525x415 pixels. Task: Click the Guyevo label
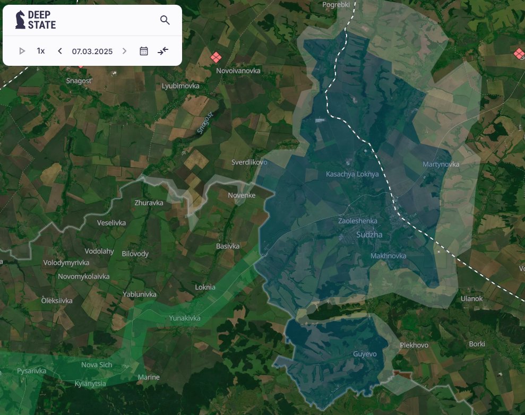click(365, 354)
